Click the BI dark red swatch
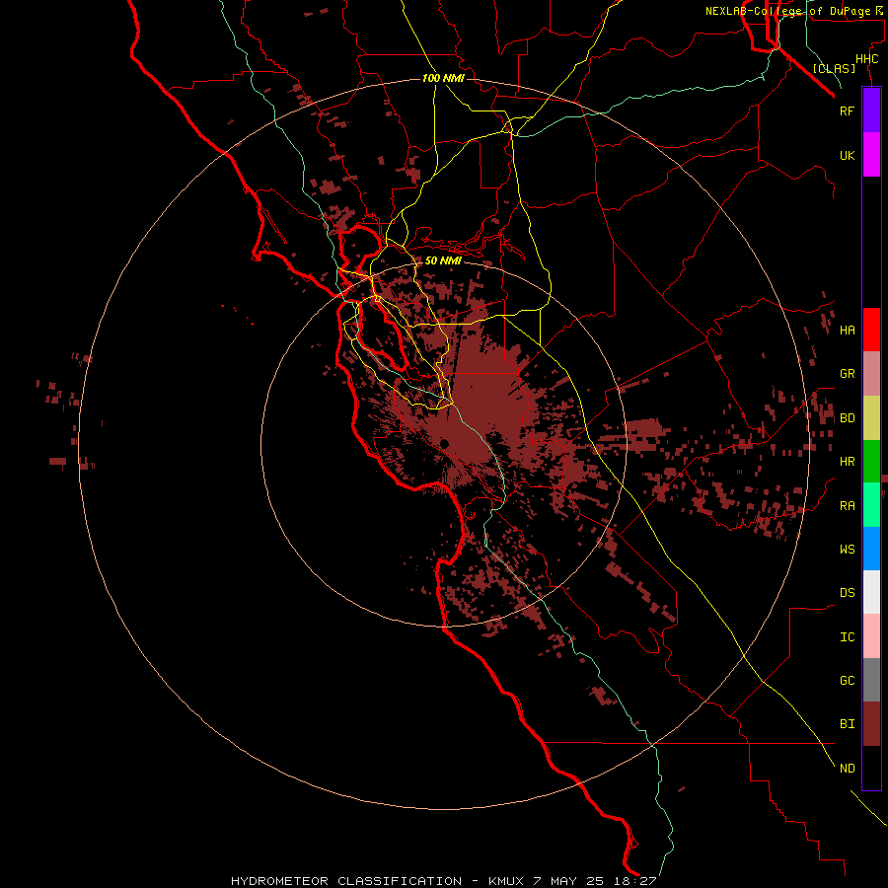Viewport: 888px width, 888px height. coord(871,724)
